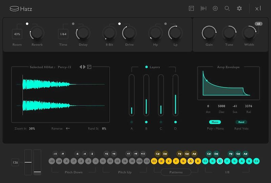
Task: Click the dice randomize icon in header
Action: point(191,8)
